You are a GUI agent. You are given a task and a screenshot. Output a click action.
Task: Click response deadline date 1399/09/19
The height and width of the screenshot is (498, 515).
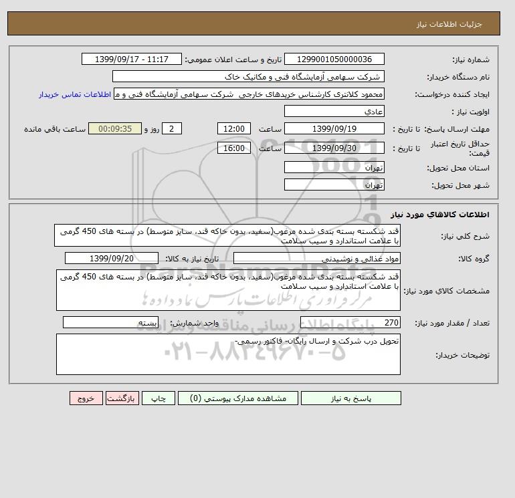[334, 129]
